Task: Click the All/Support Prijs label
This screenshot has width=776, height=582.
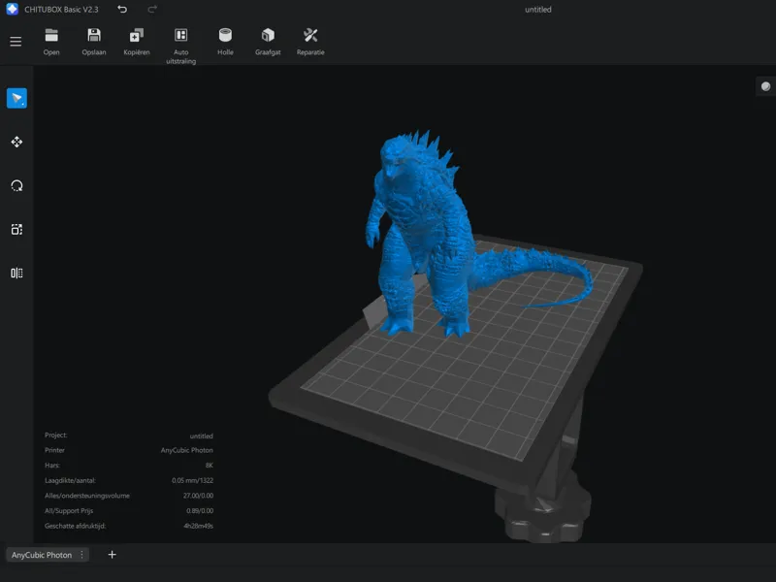Action: click(69, 511)
